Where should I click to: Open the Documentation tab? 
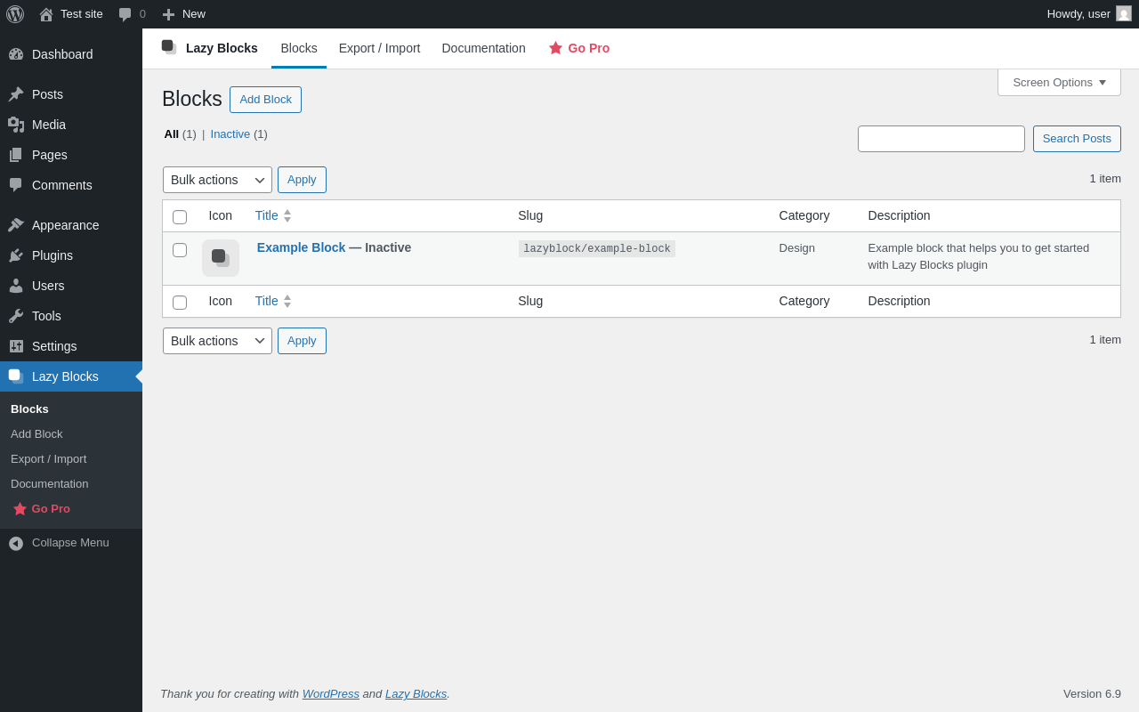coord(484,48)
